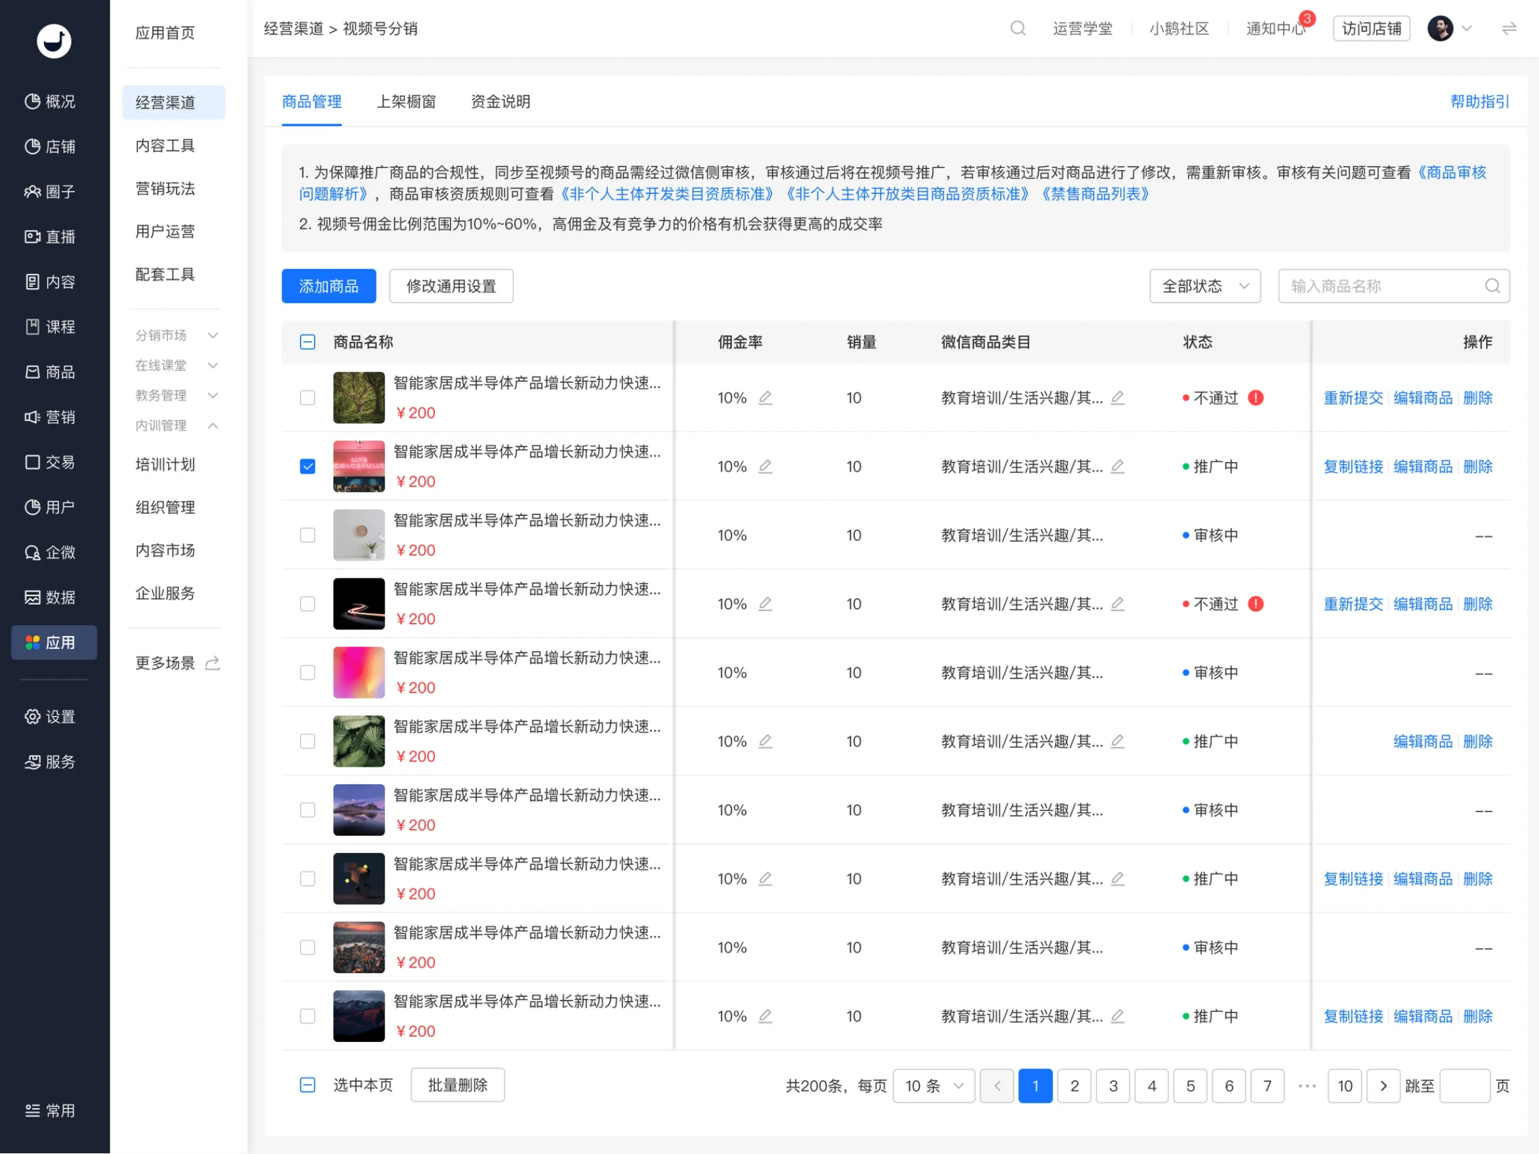Toggle the header select-all checkbox

(307, 343)
